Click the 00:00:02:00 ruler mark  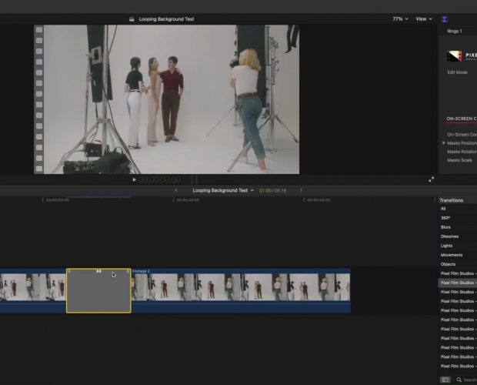(57, 200)
